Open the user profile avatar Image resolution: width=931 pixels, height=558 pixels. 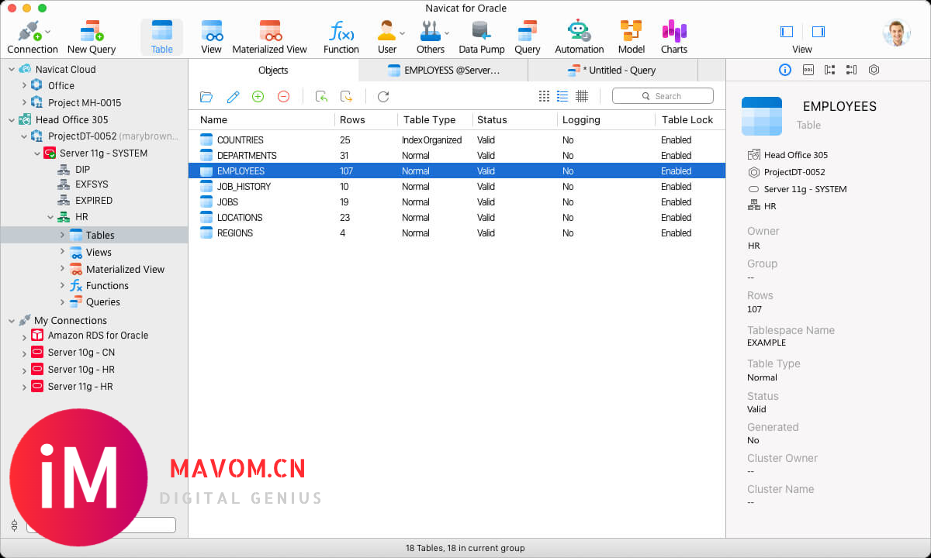click(896, 33)
